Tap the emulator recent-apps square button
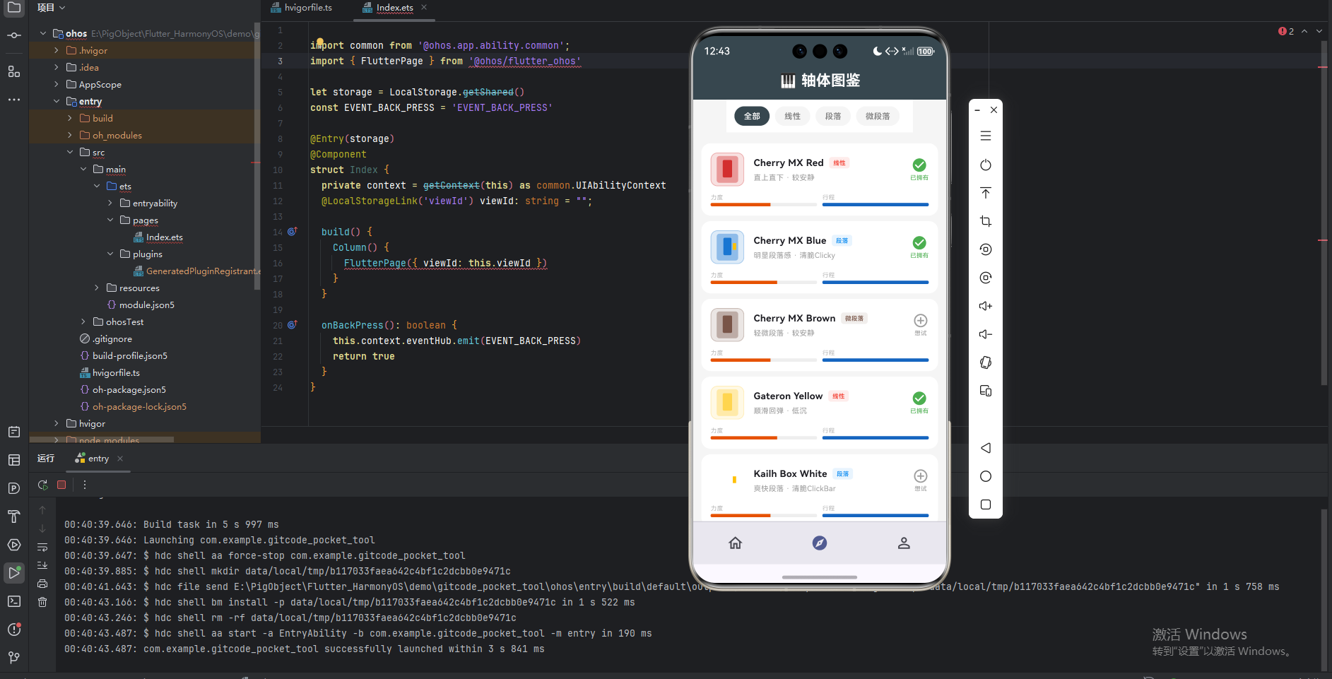 pos(986,504)
